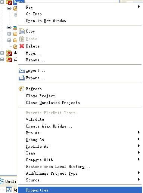Open the New submenu
The image size is (143, 193).
pos(80,7)
